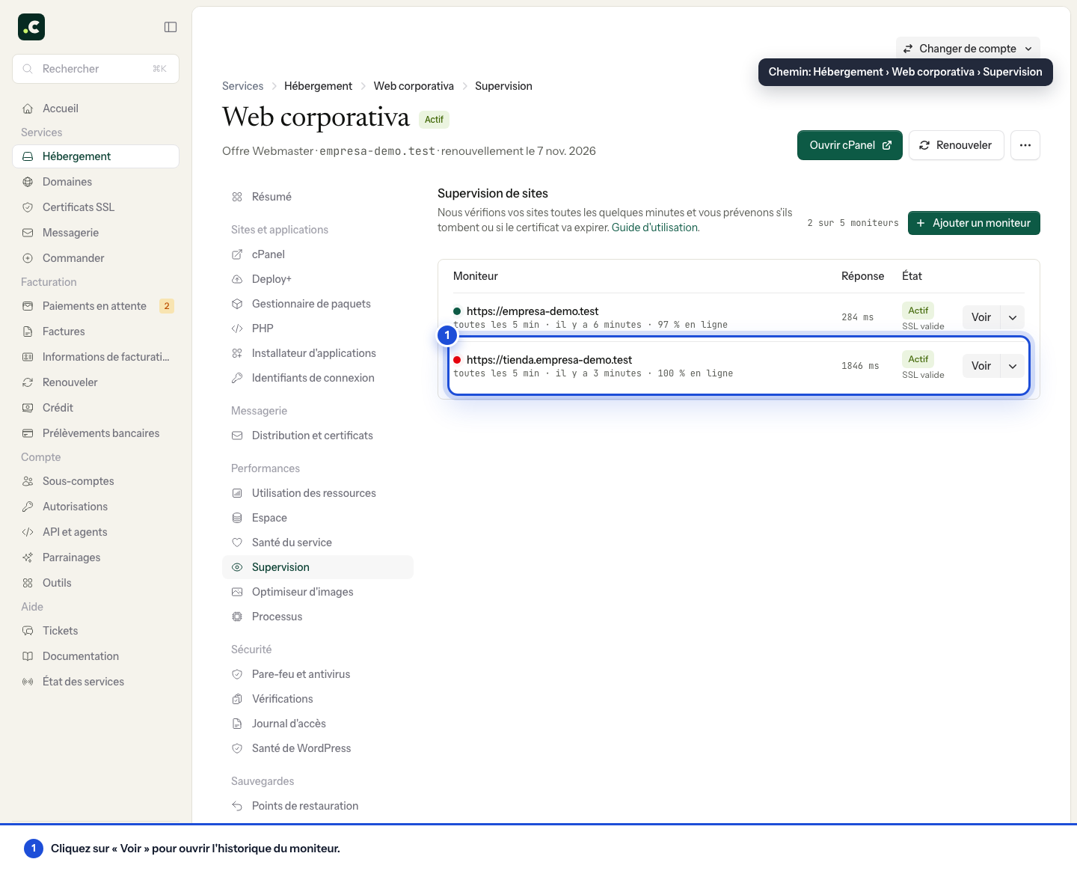The width and height of the screenshot is (1077, 871).
Task: Open Journal d'accès
Action: pyautogui.click(x=318, y=724)
